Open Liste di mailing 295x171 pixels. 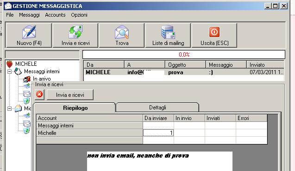168,35
